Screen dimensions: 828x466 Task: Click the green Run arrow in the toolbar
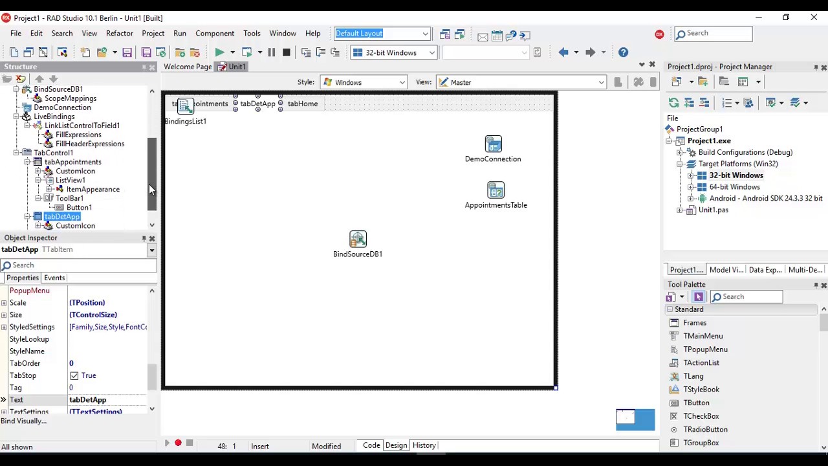(220, 52)
